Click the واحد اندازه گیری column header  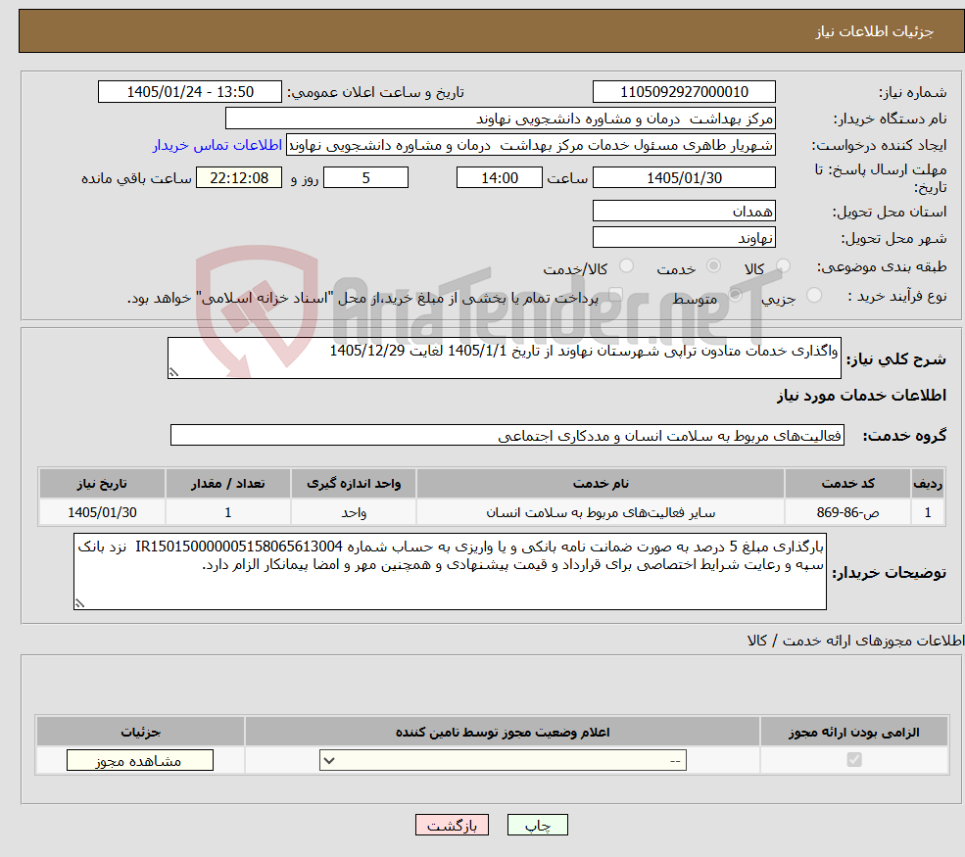354,484
